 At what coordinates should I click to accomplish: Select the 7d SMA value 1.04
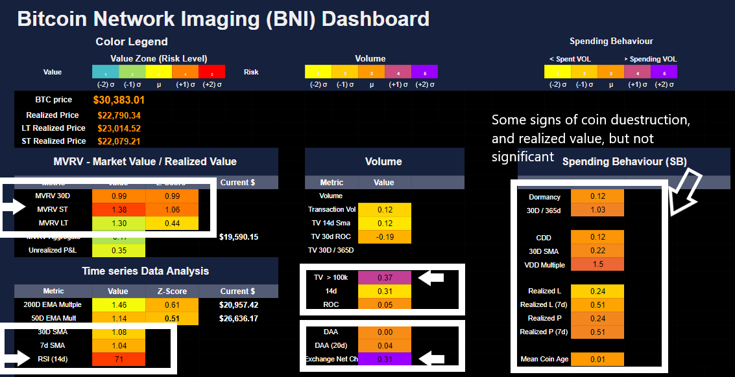pos(119,346)
